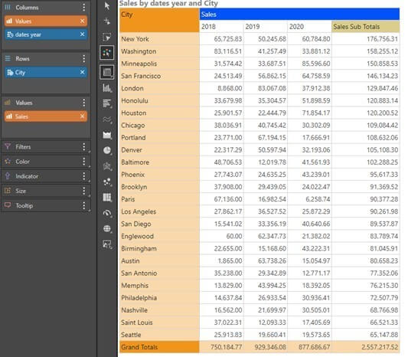Pick the line chart visualization icon
The width and height of the screenshot is (408, 357).
pyautogui.click(x=107, y=120)
